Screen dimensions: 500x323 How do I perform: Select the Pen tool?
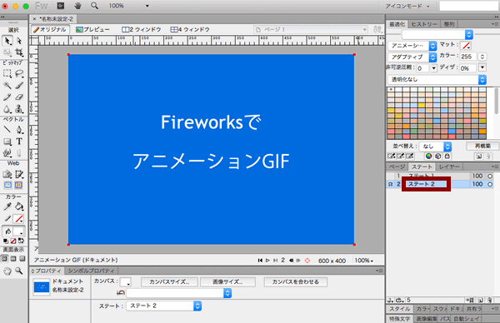(x=19, y=129)
